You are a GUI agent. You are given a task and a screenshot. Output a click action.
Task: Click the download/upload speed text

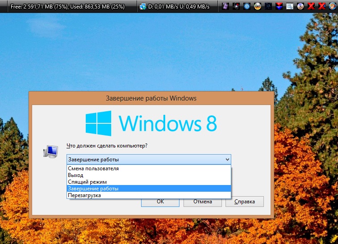point(179,7)
